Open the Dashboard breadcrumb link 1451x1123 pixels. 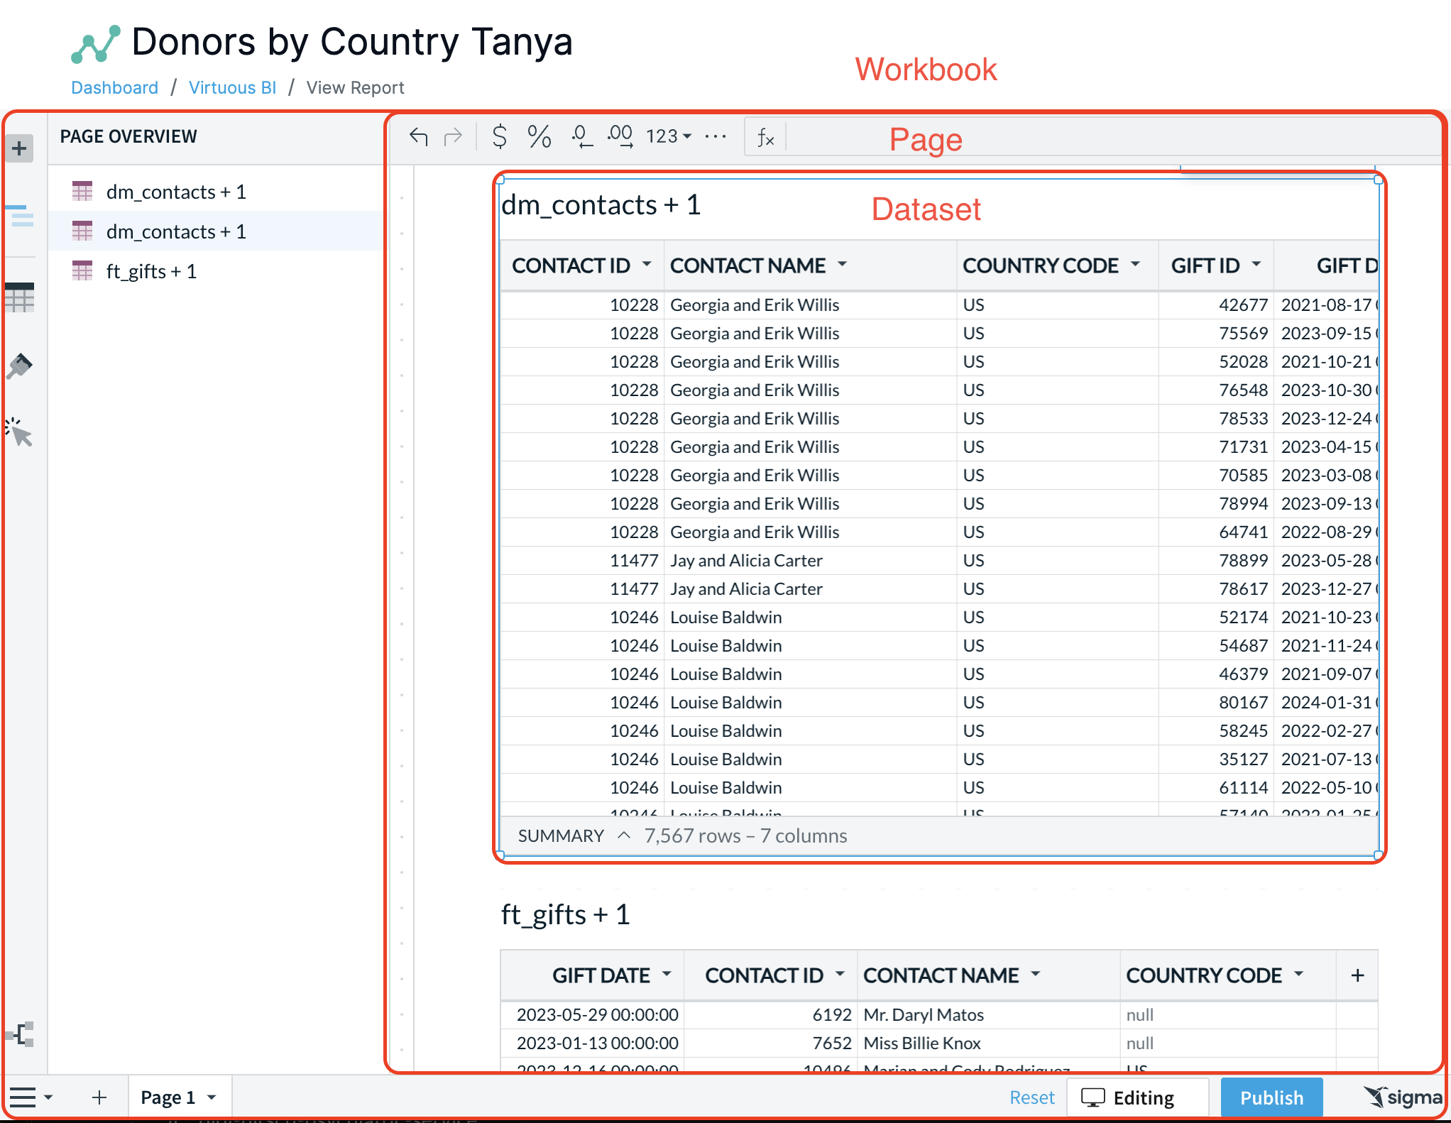[114, 87]
